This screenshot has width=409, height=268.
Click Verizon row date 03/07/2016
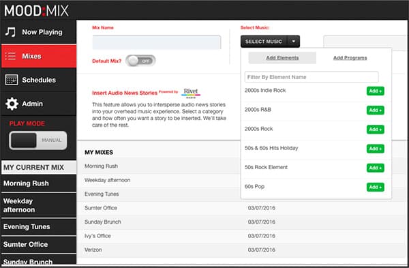261,250
